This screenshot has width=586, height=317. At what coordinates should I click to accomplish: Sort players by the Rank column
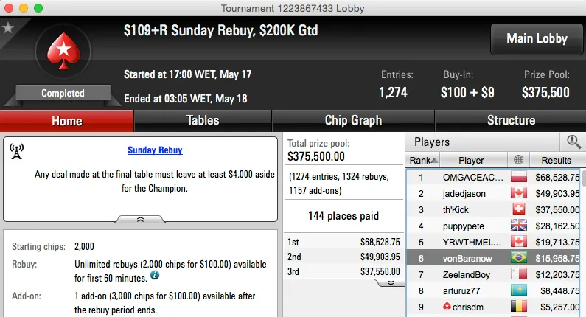click(423, 160)
